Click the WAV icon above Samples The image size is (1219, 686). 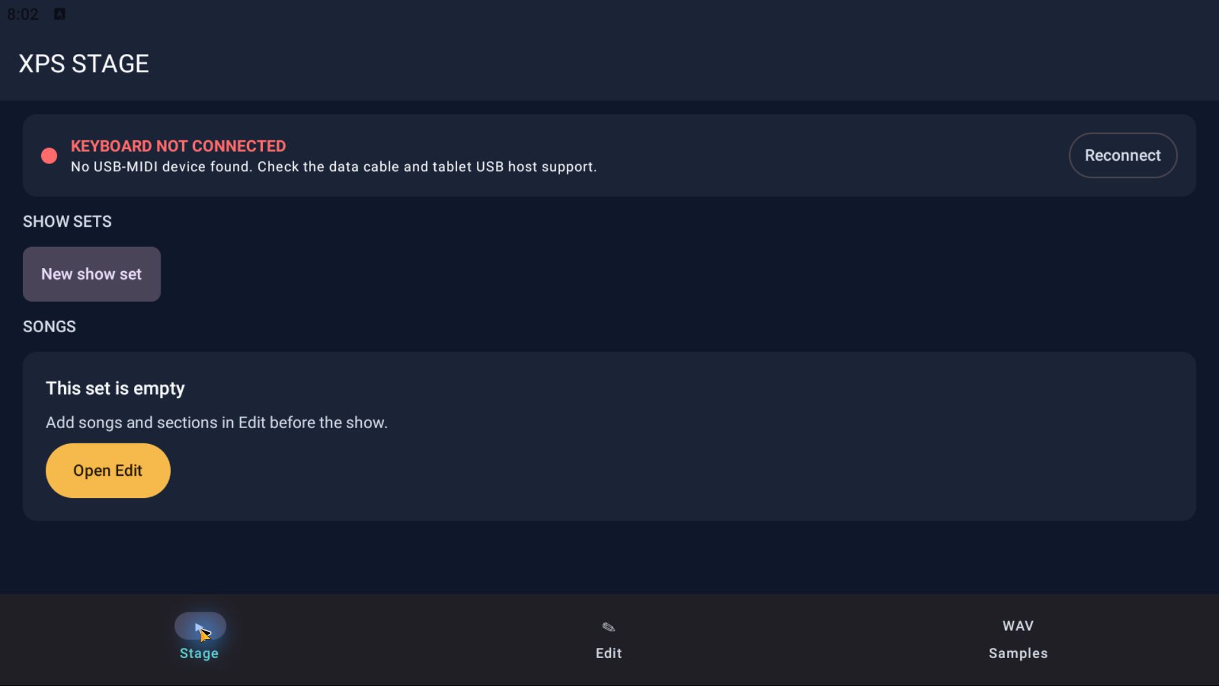click(1018, 626)
